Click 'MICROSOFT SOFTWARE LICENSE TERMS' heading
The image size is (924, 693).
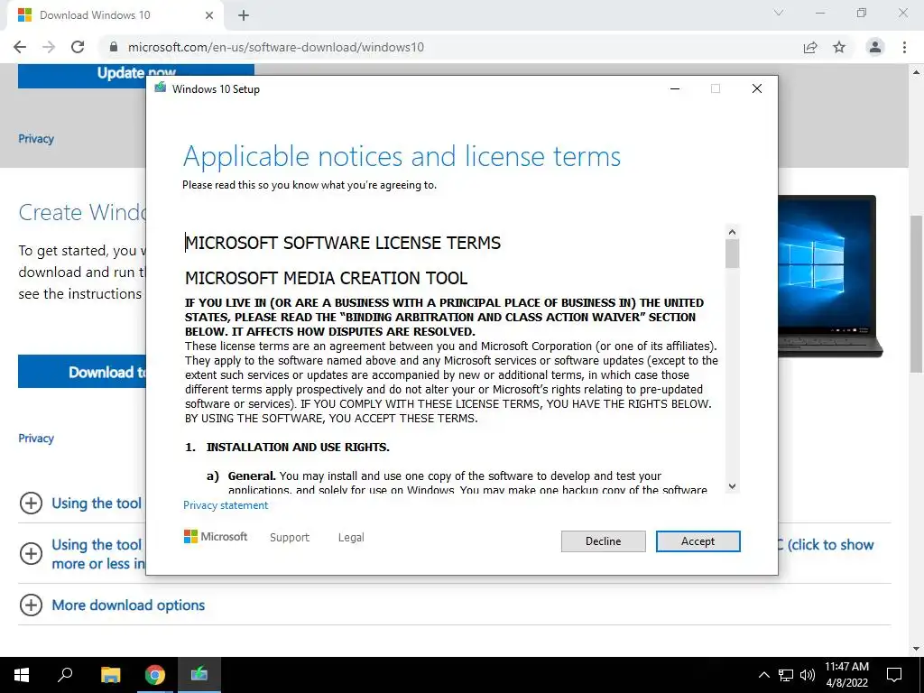click(343, 243)
